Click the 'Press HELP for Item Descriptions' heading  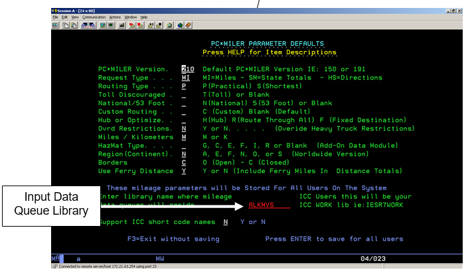tap(270, 52)
